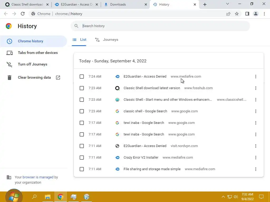The height and width of the screenshot is (202, 270).
Task: Select checkbox for Classic Shell - Start menu entry
Action: (82, 100)
